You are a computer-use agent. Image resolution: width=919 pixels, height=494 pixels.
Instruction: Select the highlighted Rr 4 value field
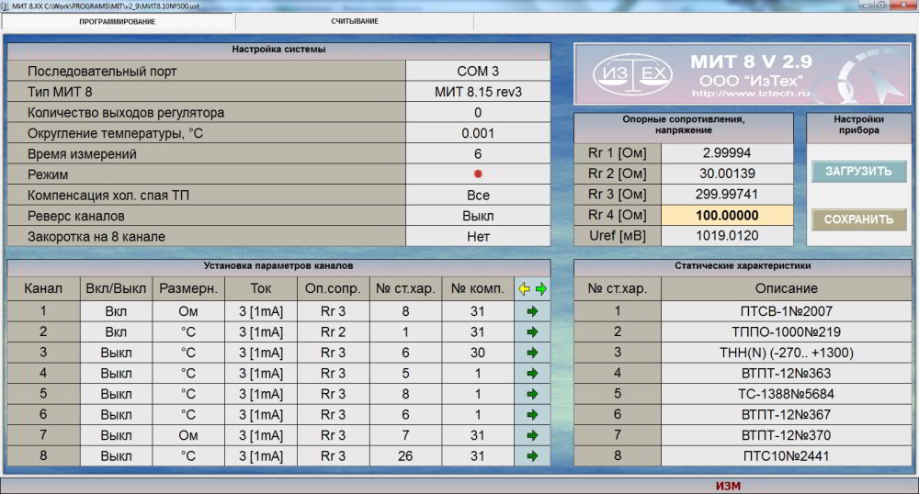coord(726,216)
